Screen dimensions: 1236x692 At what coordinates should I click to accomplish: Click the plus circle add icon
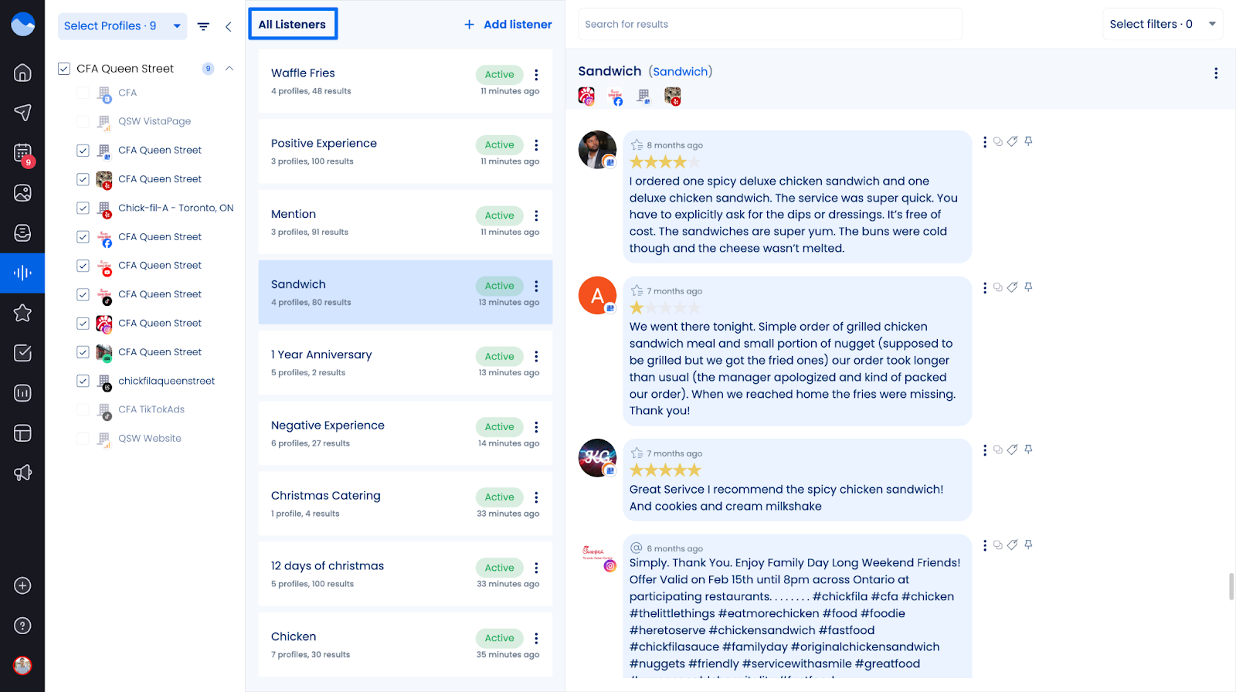22,585
